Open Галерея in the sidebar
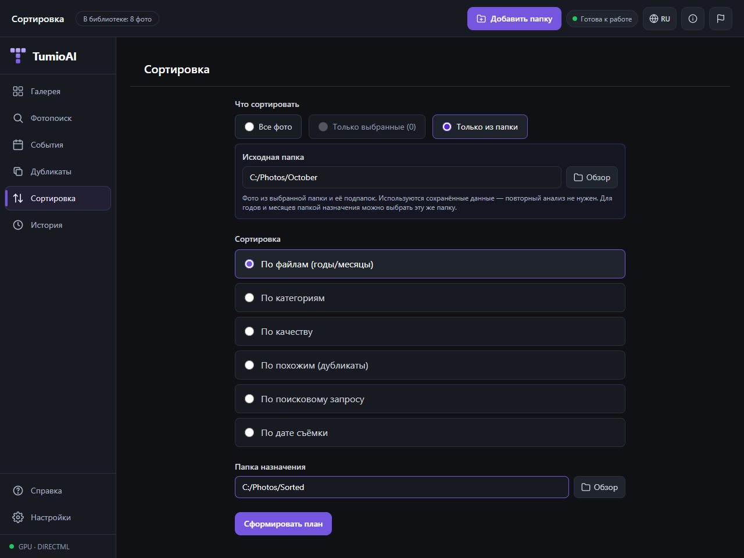Viewport: 744px width, 558px height. point(58,91)
